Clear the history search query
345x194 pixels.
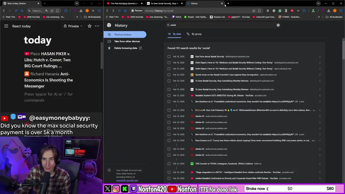tap(278, 25)
